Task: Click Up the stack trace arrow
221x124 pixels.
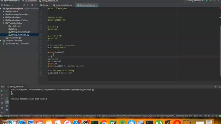Action: [7, 91]
